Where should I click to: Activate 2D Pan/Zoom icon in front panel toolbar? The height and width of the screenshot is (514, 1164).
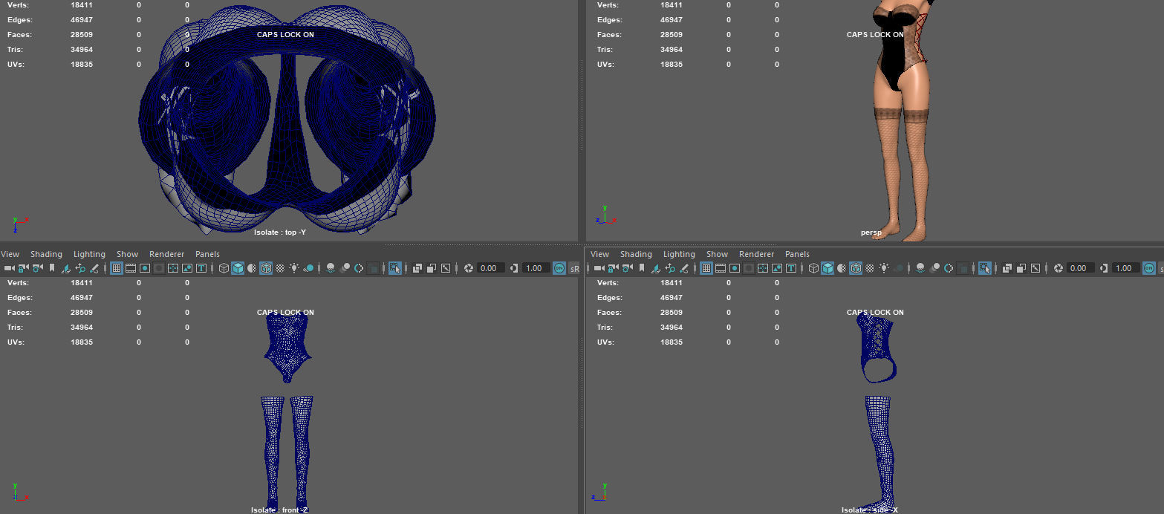[80, 268]
